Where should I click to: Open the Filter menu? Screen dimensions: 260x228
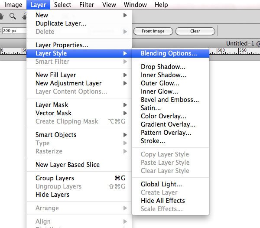(x=87, y=5)
